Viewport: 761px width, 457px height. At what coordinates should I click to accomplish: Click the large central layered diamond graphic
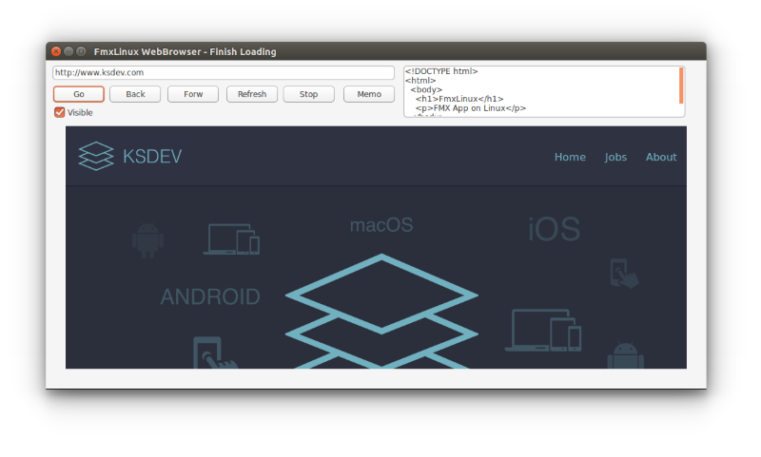point(381,311)
